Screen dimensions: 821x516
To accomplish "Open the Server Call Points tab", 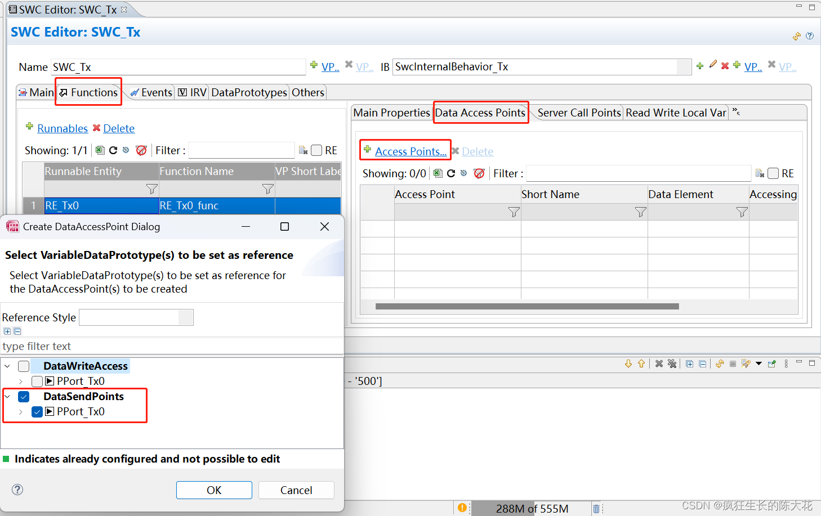I will point(578,113).
